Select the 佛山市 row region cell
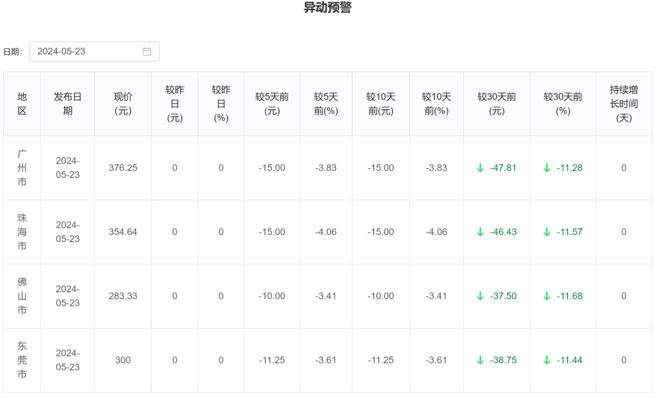The height and width of the screenshot is (399, 655). coord(22,296)
